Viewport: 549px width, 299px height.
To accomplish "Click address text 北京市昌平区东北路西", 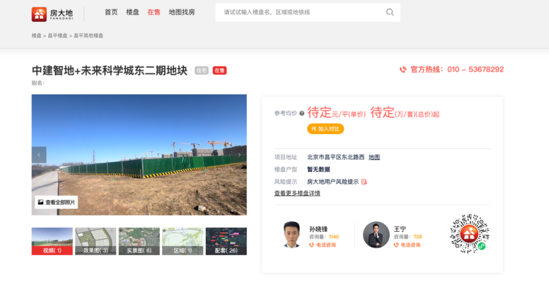I will click(336, 157).
